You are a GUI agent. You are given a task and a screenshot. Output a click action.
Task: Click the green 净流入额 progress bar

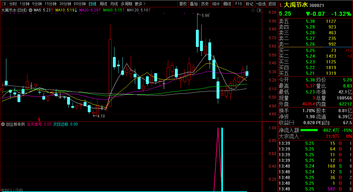[309, 130]
